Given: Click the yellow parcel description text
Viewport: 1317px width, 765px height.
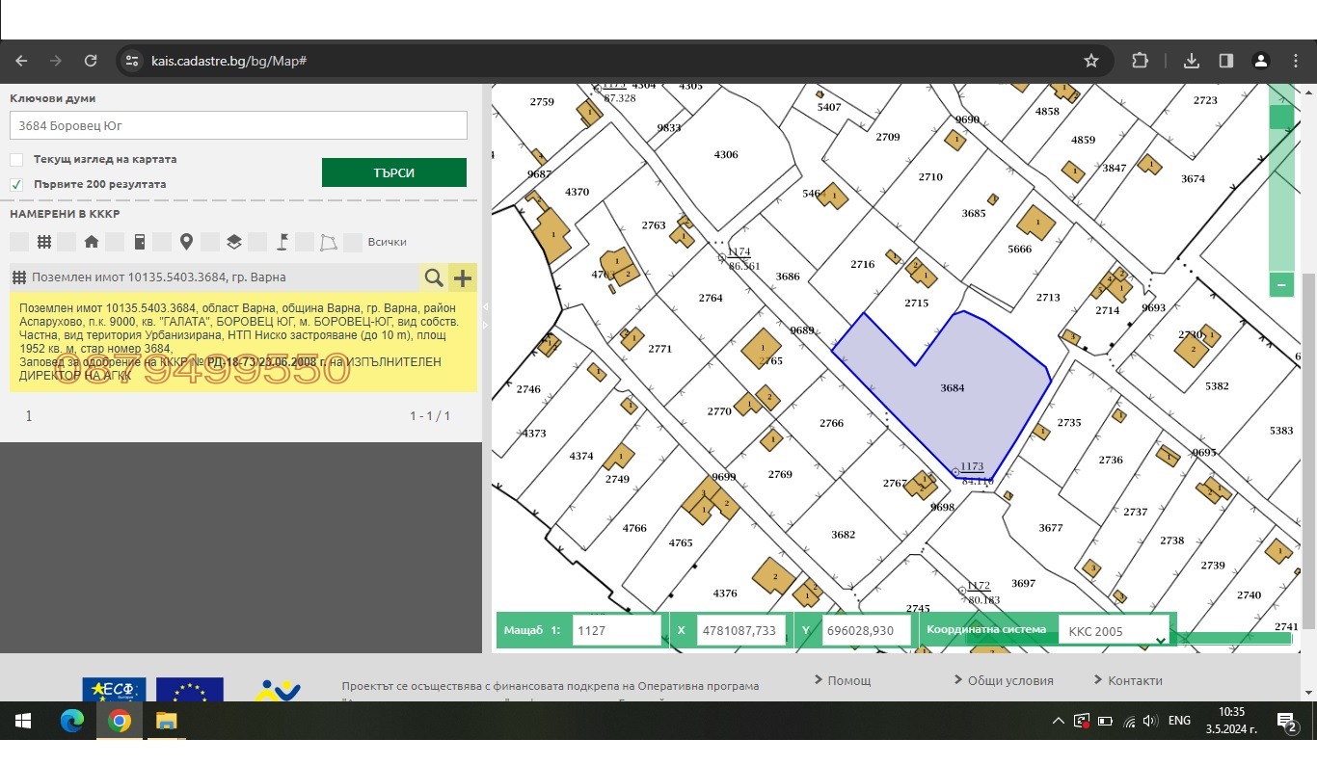Looking at the screenshot, I should 243,341.
